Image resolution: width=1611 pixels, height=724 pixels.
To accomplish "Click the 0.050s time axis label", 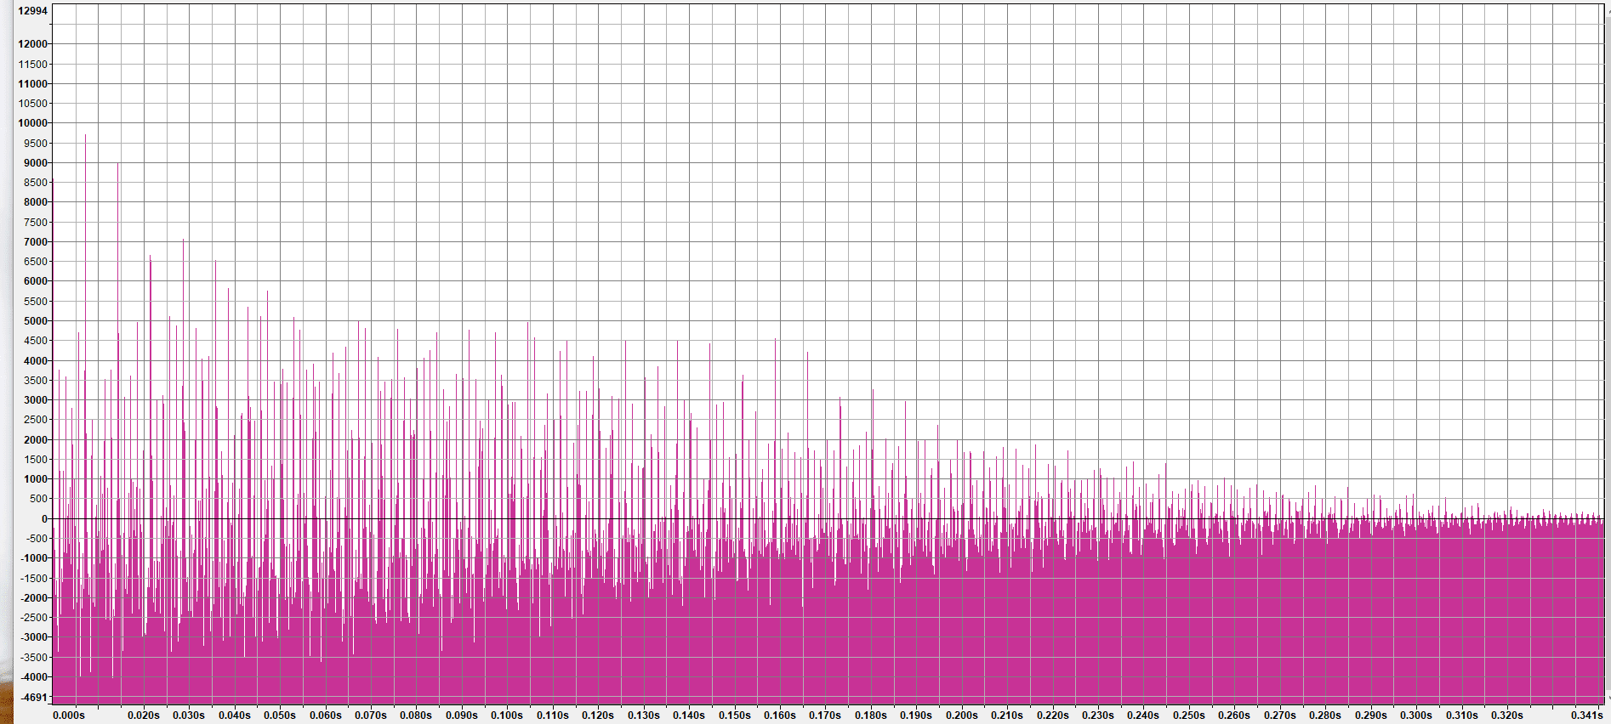I will [x=280, y=716].
